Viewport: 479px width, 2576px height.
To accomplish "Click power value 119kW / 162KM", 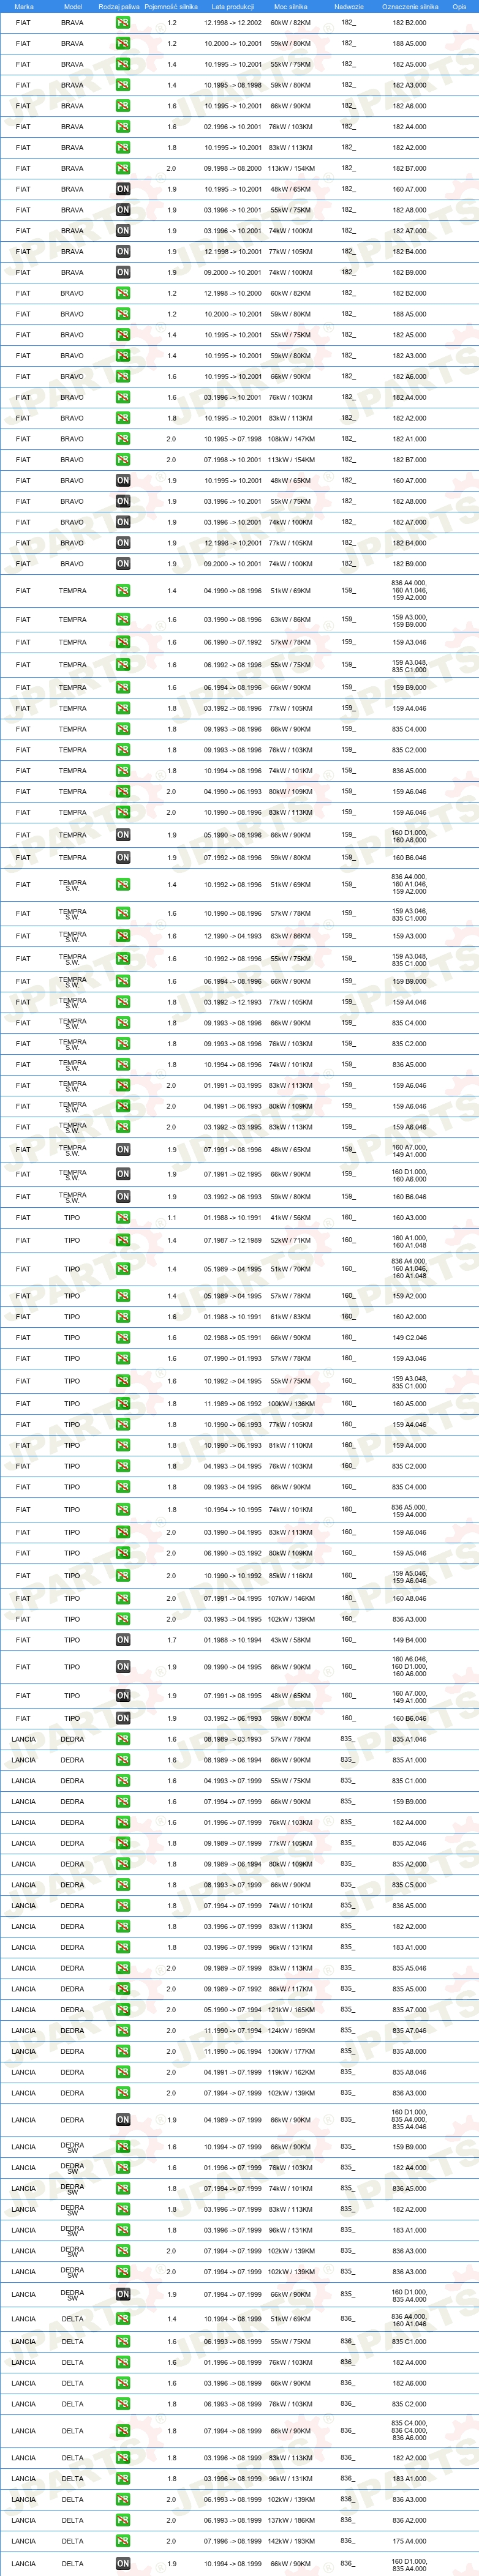I will coord(291,2073).
